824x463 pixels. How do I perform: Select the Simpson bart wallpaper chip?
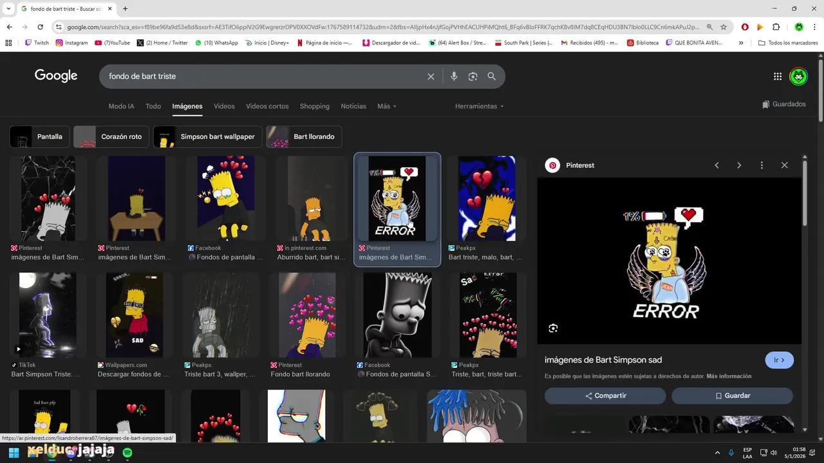pos(207,136)
